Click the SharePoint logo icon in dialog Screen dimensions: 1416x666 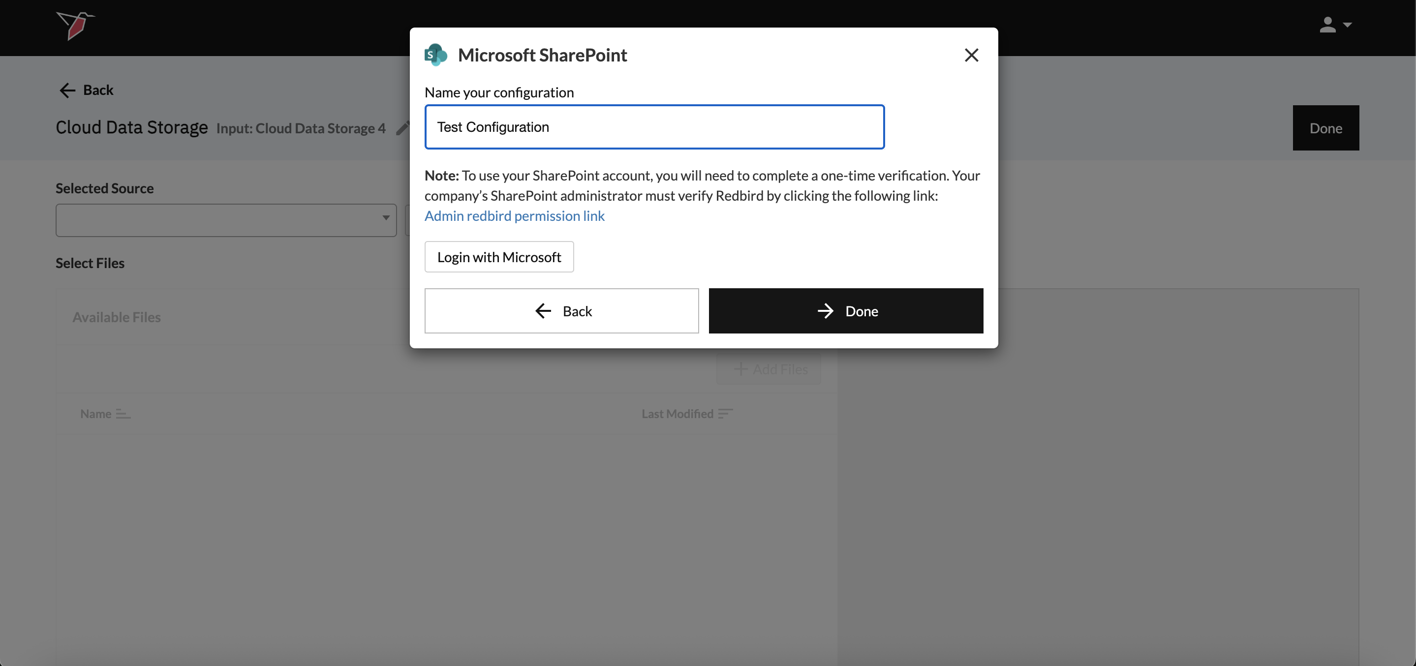(x=436, y=55)
